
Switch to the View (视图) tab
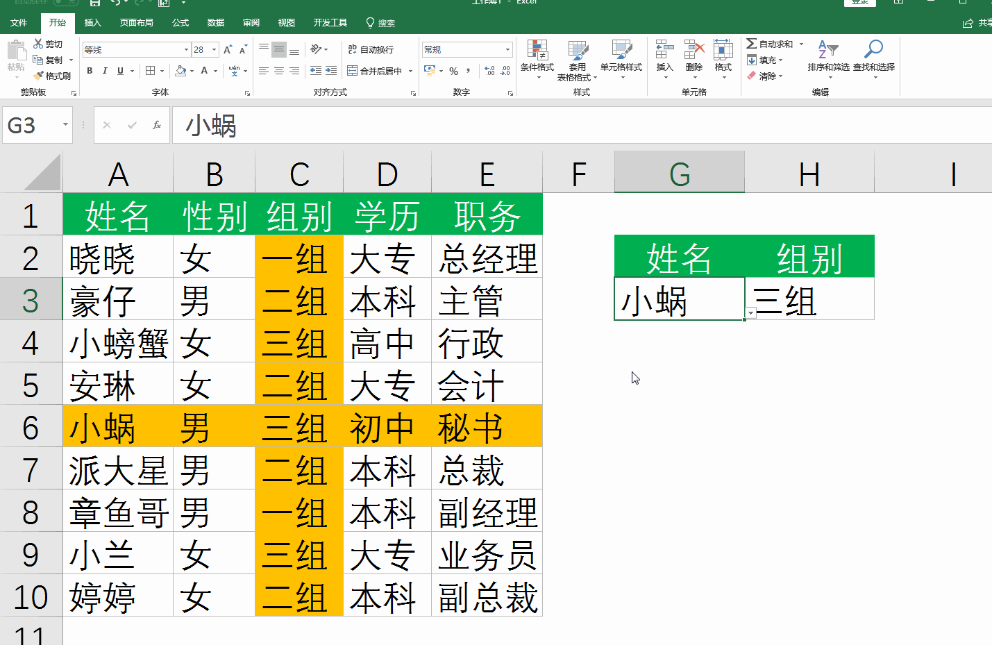287,23
